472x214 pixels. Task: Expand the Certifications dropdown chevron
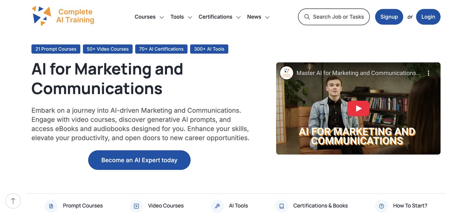point(239,17)
